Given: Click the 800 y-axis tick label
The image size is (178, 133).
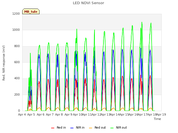Looking at the screenshot, I should click(17, 46).
